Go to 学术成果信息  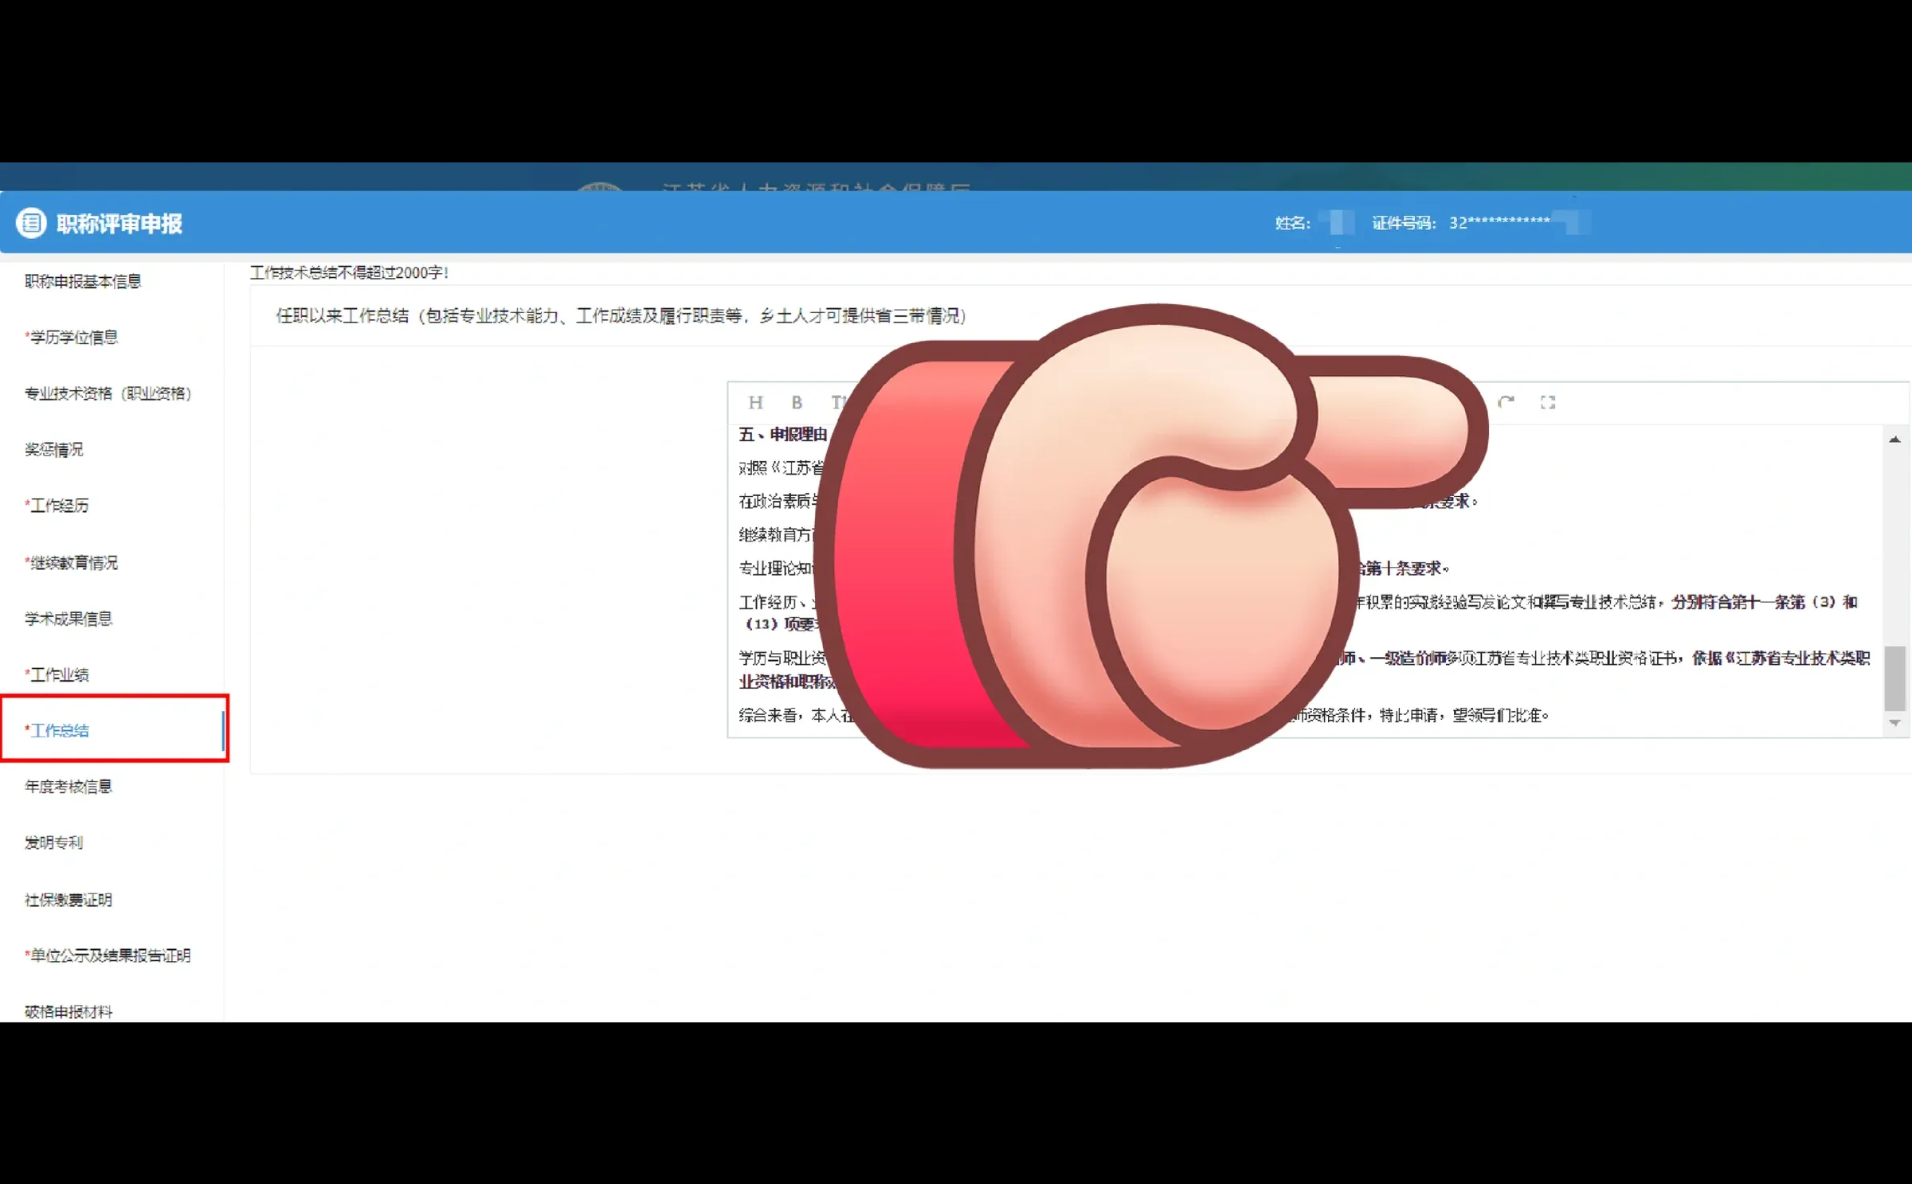coord(68,618)
